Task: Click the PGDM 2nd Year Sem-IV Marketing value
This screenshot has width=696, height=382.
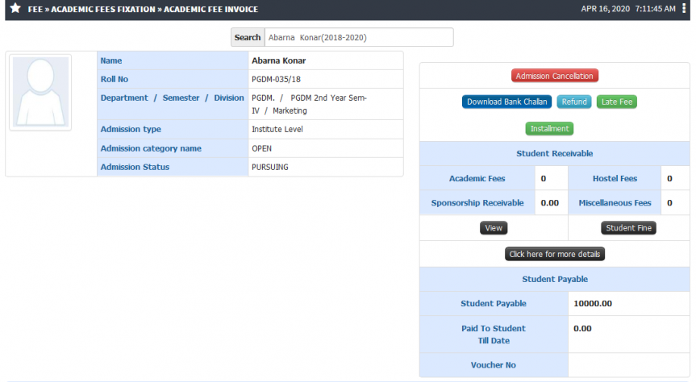Action: [309, 104]
